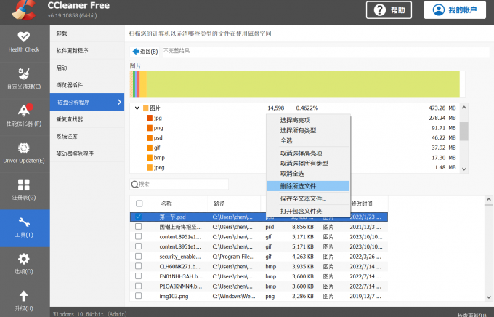Choose 取消全选 from context menu
Viewport: 494px width, 317px height.
point(308,174)
